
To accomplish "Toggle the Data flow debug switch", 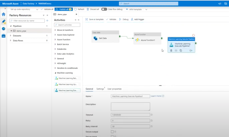I will point(104,9).
